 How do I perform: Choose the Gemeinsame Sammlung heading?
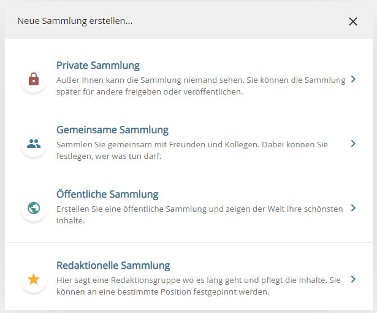coord(112,130)
